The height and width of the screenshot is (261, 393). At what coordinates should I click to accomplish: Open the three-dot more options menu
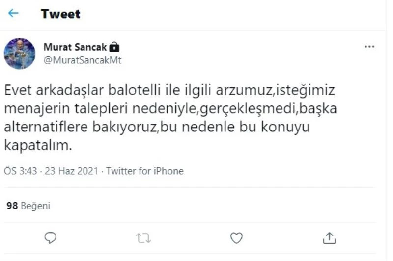pos(369,47)
